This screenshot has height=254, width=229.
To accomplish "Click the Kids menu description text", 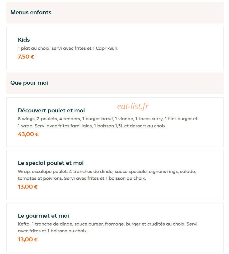I will (x=68, y=48).
